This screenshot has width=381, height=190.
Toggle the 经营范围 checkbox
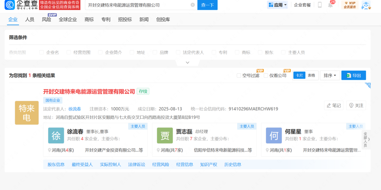69,52
